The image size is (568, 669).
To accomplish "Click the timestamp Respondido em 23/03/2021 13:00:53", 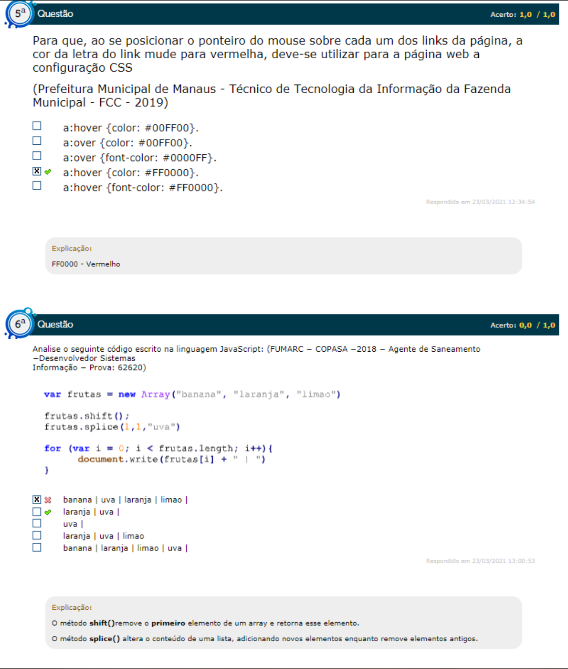I will point(480,561).
